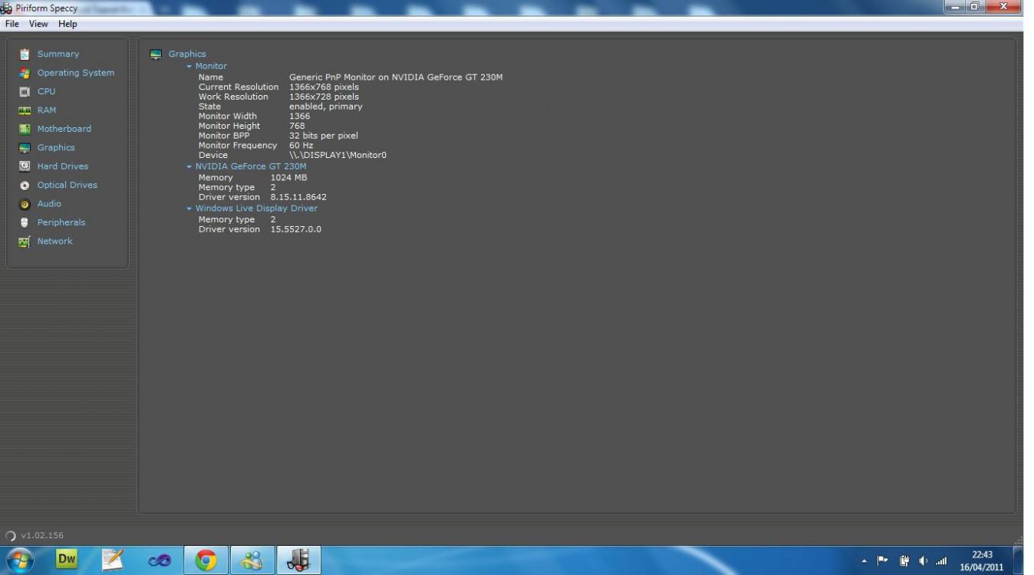Open the Action Center flag icon

click(883, 560)
